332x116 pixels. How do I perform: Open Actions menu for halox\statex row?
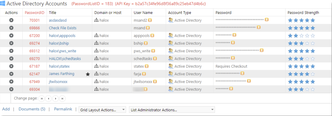click(11, 66)
